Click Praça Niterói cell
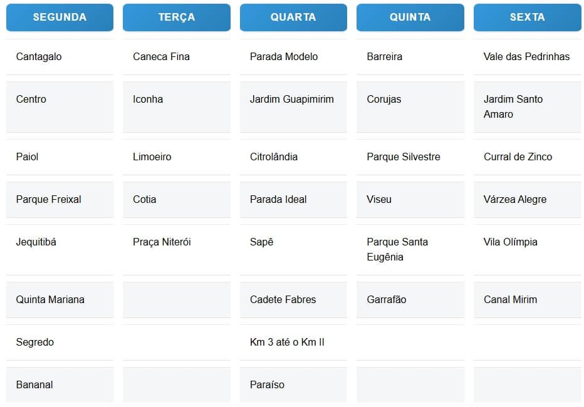The image size is (584, 407). point(162,242)
